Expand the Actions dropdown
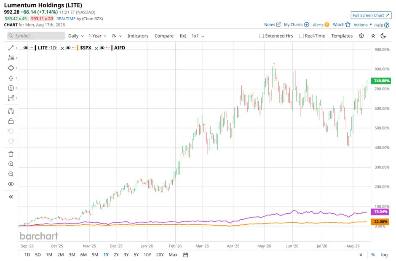The height and width of the screenshot is (261, 396). click(363, 24)
